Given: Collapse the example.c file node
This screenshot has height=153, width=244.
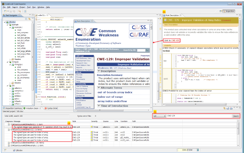Looking at the screenshot, I should click(10, 27).
